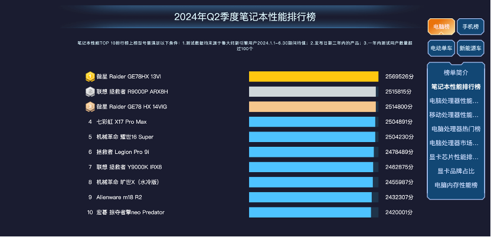The width and height of the screenshot is (491, 237).
Task: Click the score 2504230分
Action: point(400,137)
